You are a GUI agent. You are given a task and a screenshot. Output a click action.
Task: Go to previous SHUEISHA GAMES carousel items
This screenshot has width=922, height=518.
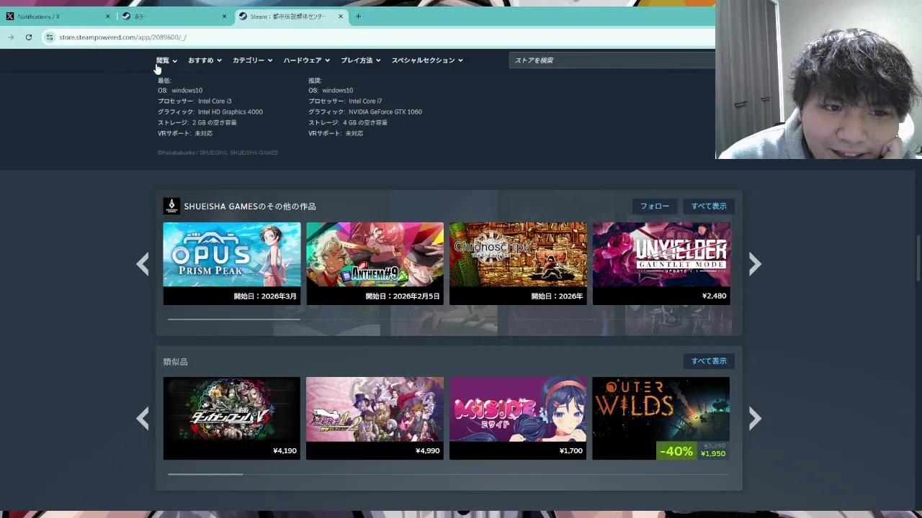click(x=143, y=264)
